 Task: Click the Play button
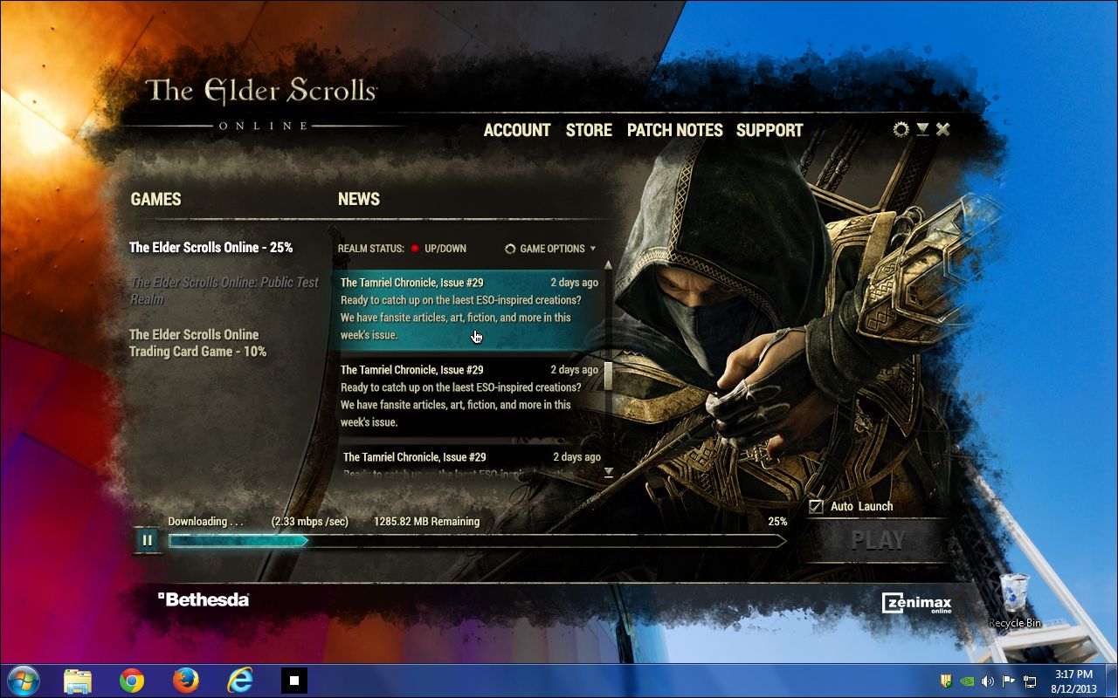pyautogui.click(x=878, y=540)
